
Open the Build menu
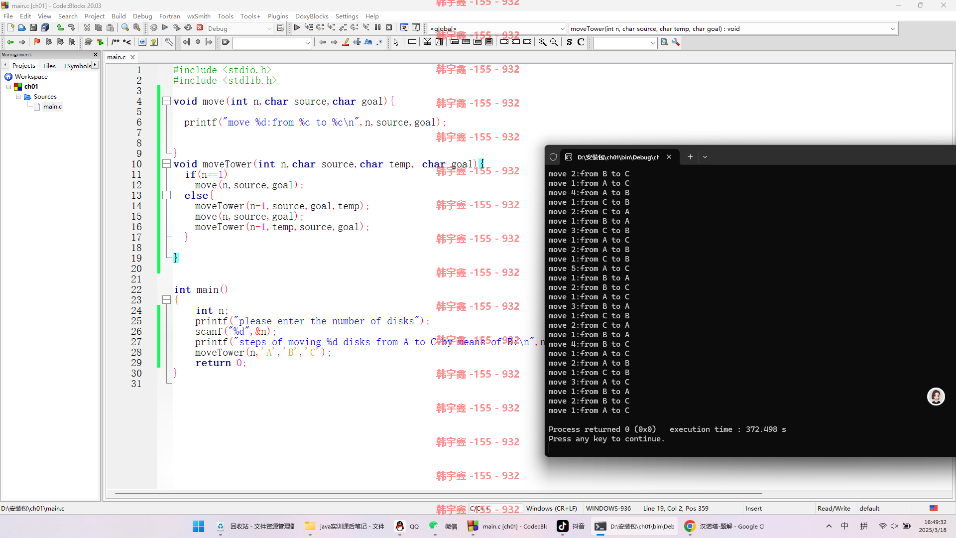pos(119,16)
